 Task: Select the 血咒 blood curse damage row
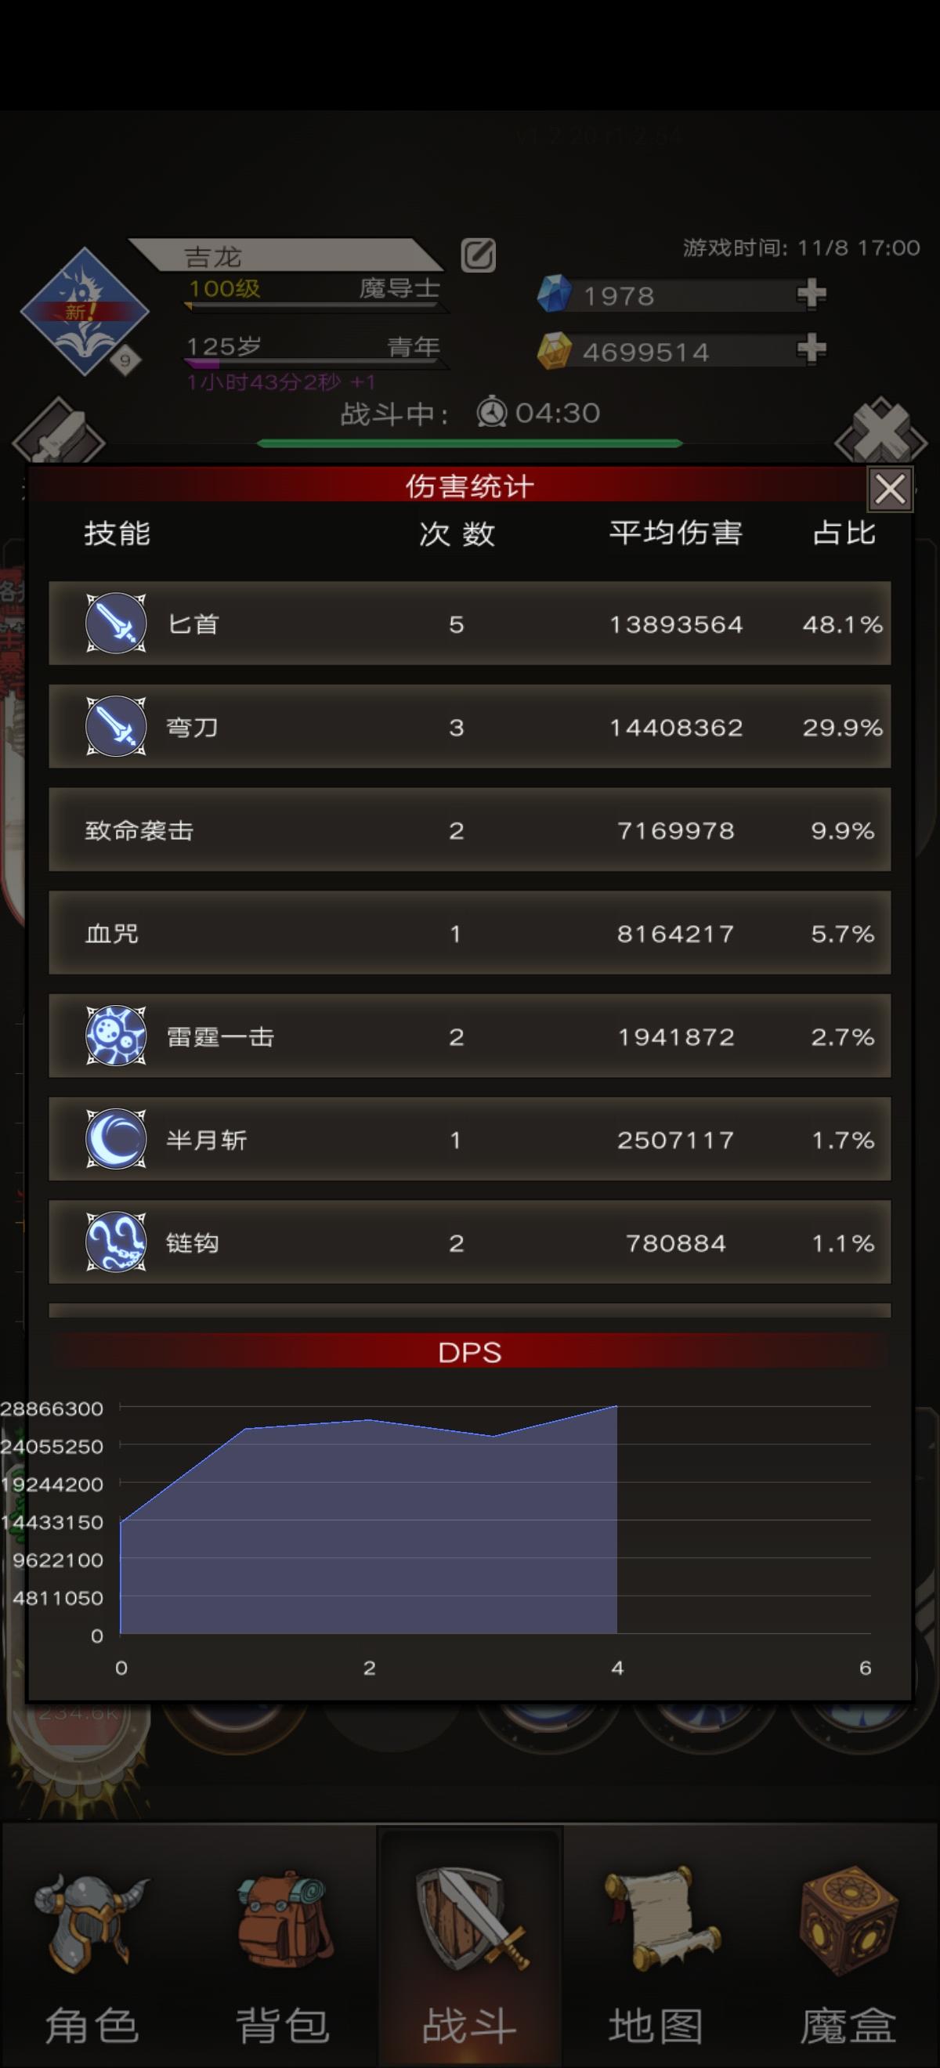469,933
